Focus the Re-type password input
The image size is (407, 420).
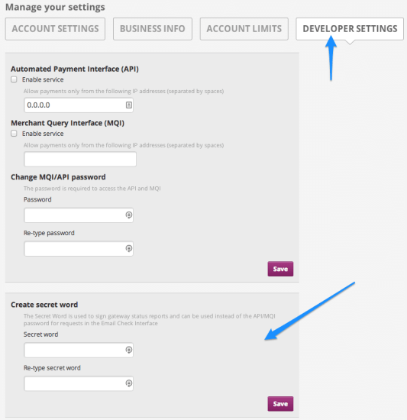pos(79,249)
